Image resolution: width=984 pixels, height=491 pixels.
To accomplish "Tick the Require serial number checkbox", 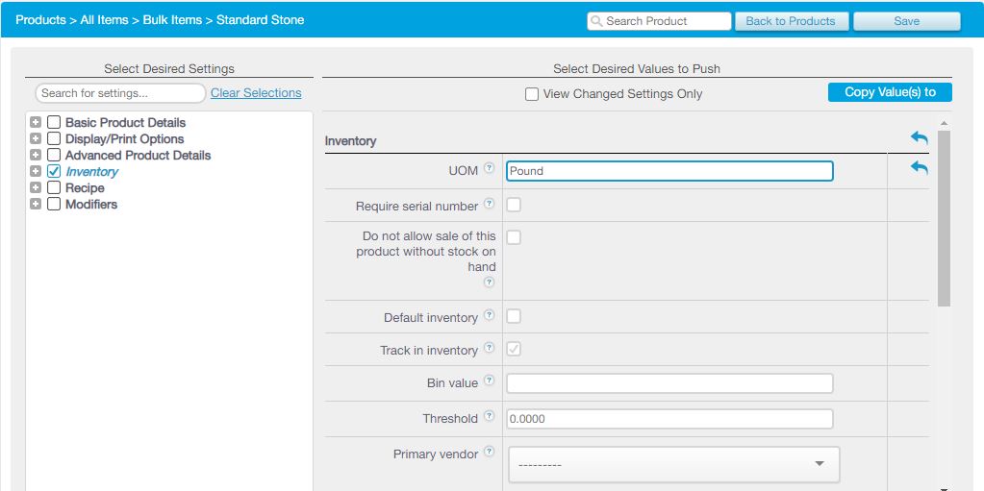I will pos(514,205).
